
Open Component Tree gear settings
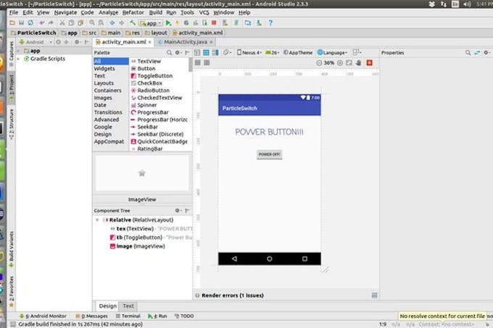click(178, 211)
